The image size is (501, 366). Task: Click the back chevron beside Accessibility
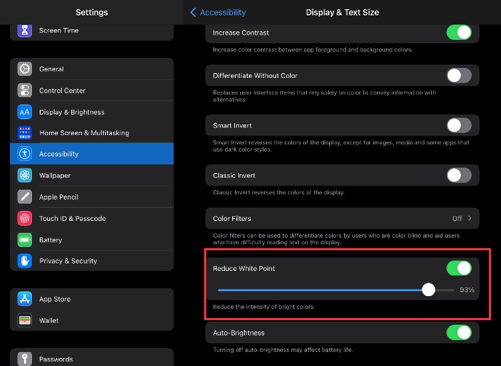(x=193, y=13)
